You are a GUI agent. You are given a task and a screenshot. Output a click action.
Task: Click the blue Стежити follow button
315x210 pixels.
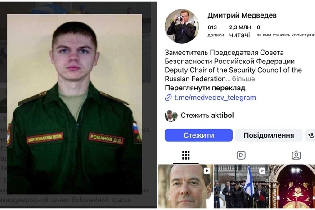click(199, 135)
